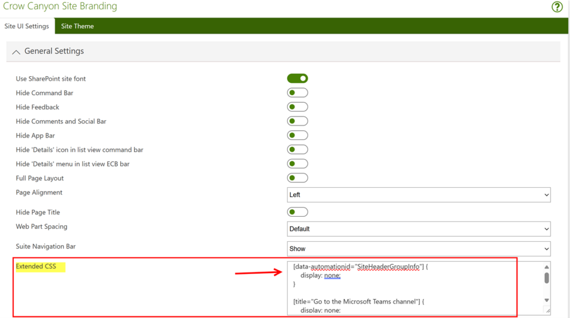Screen dimensions: 570x318
Task: Select the Site UI Settings tab
Action: click(x=27, y=26)
